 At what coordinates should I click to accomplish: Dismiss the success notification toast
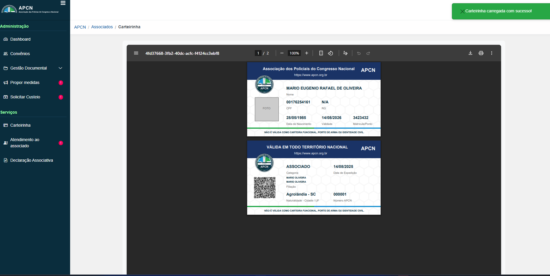click(x=462, y=11)
